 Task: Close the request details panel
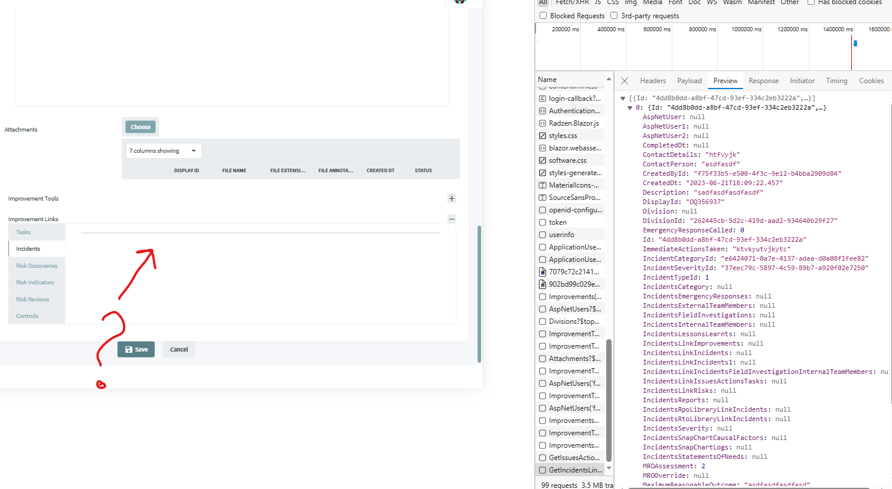tap(625, 81)
